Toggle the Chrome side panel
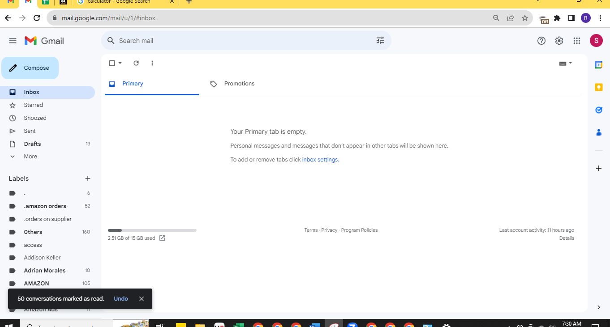Image resolution: width=610 pixels, height=327 pixels. (x=571, y=18)
